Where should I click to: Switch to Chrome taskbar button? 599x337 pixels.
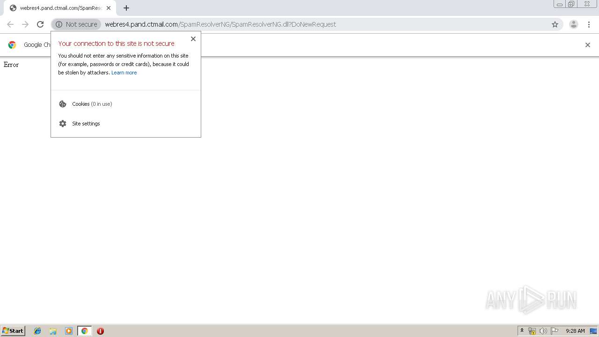[84, 331]
